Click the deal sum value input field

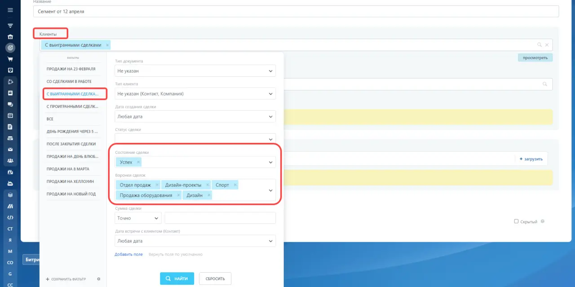tap(220, 218)
